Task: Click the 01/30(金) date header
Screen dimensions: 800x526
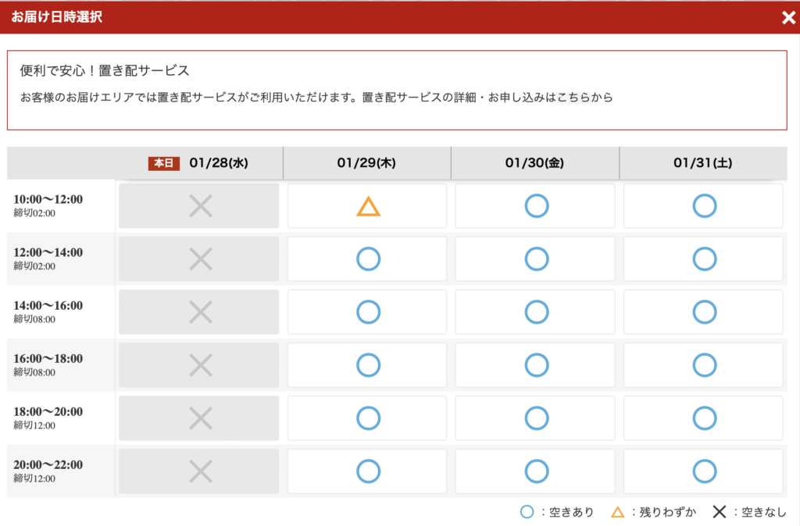Action: [x=534, y=163]
